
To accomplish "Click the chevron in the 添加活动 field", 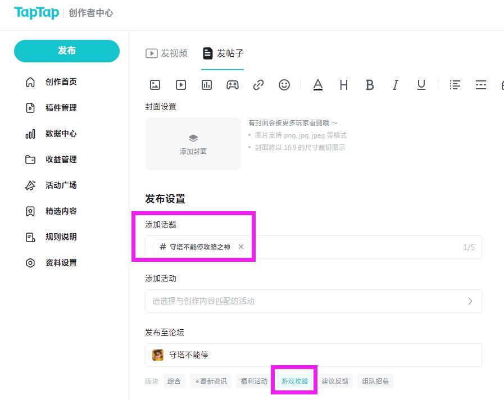I will pos(470,301).
